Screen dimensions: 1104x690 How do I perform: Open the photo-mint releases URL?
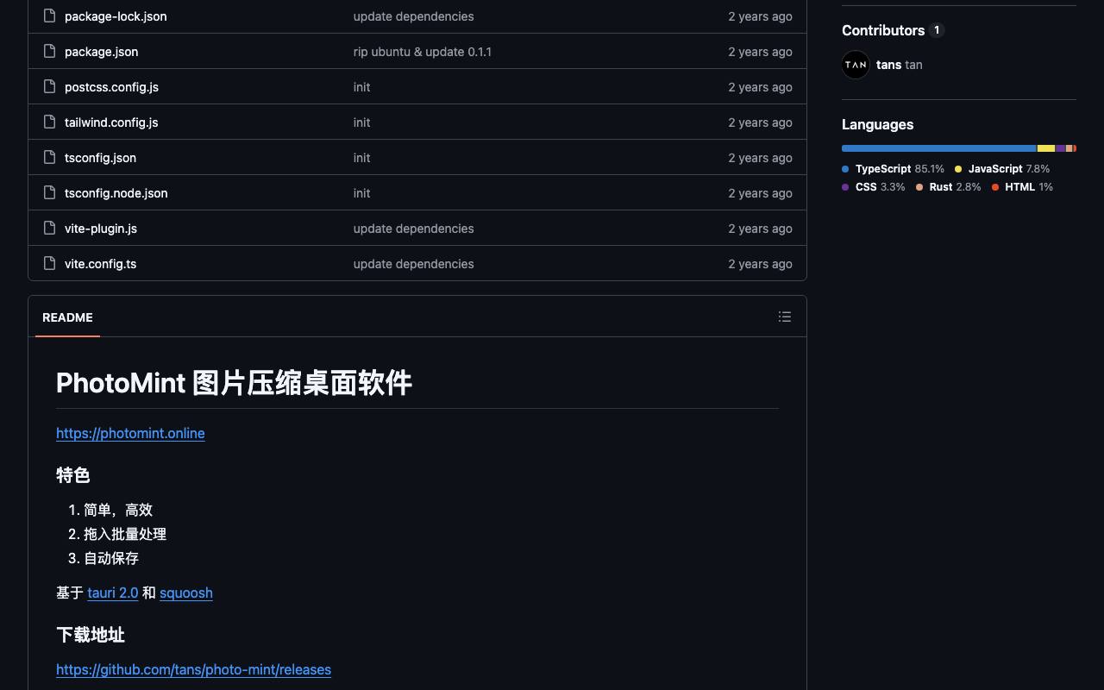click(x=193, y=669)
